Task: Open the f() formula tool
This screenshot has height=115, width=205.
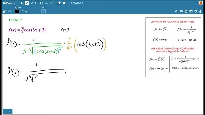Action: click(x=52, y=3)
